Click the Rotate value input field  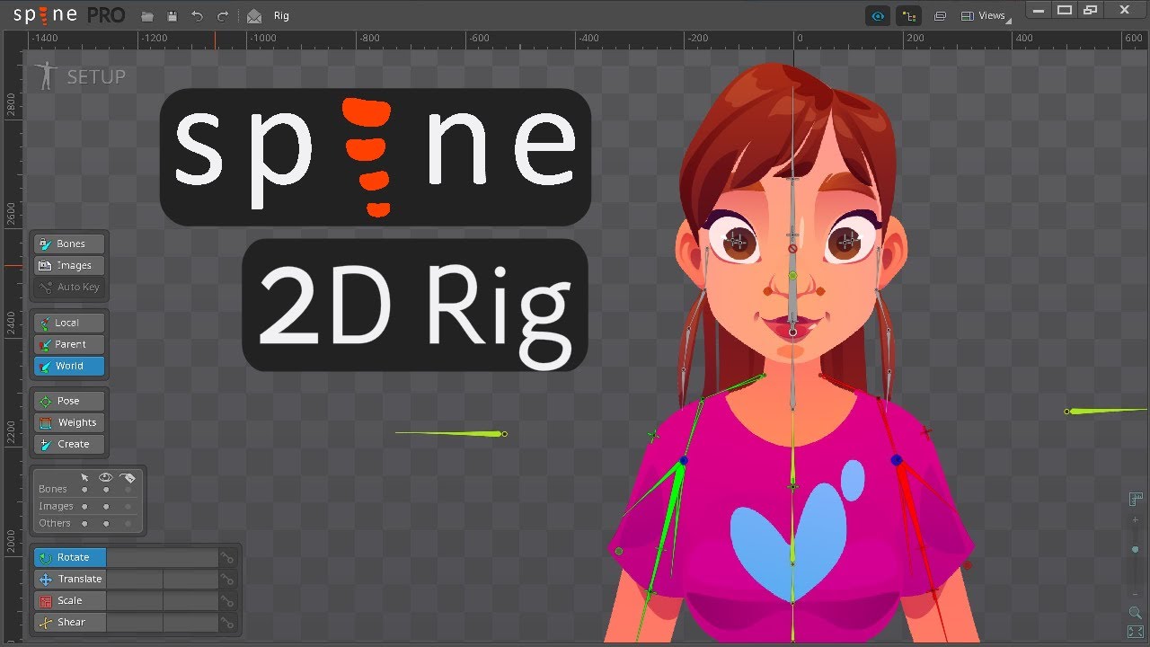point(163,557)
